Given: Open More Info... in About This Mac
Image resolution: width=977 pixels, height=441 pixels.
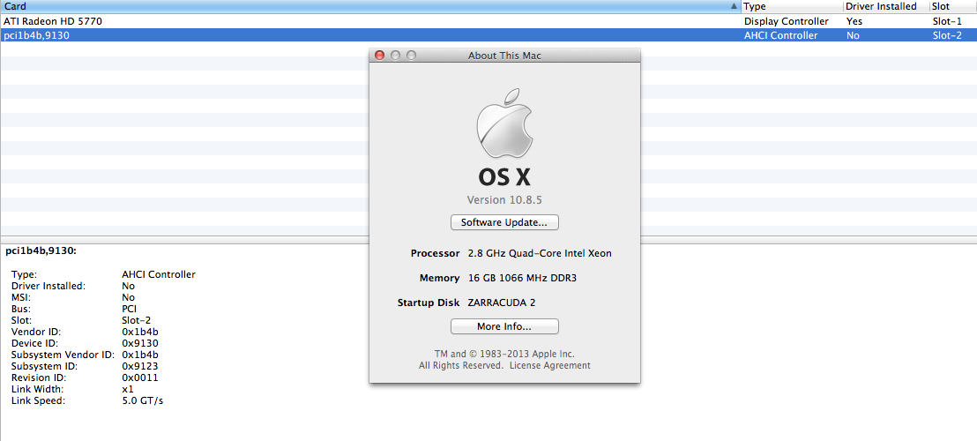Looking at the screenshot, I should point(504,326).
